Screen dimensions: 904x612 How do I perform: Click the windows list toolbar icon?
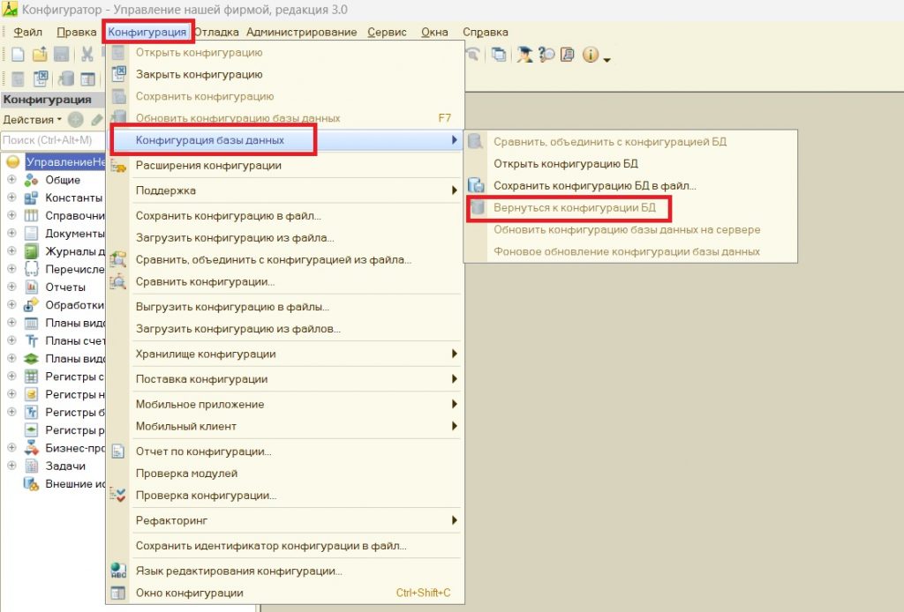(x=500, y=55)
